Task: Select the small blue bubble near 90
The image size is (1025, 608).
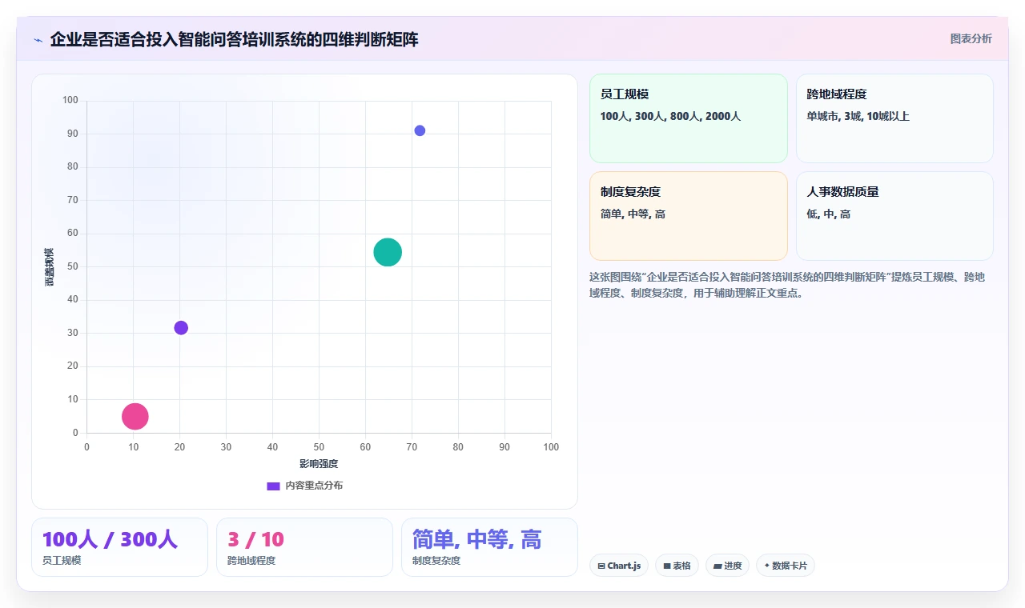Action: (420, 130)
